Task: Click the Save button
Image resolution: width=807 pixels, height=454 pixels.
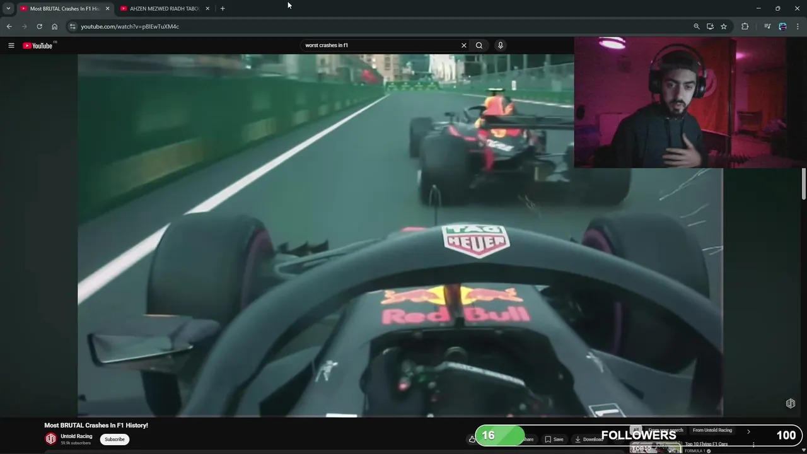Action: (x=554, y=439)
